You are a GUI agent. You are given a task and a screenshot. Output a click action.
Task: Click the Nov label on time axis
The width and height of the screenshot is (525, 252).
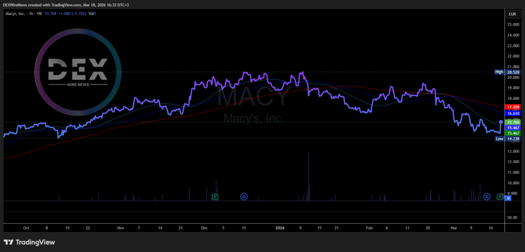(121, 228)
